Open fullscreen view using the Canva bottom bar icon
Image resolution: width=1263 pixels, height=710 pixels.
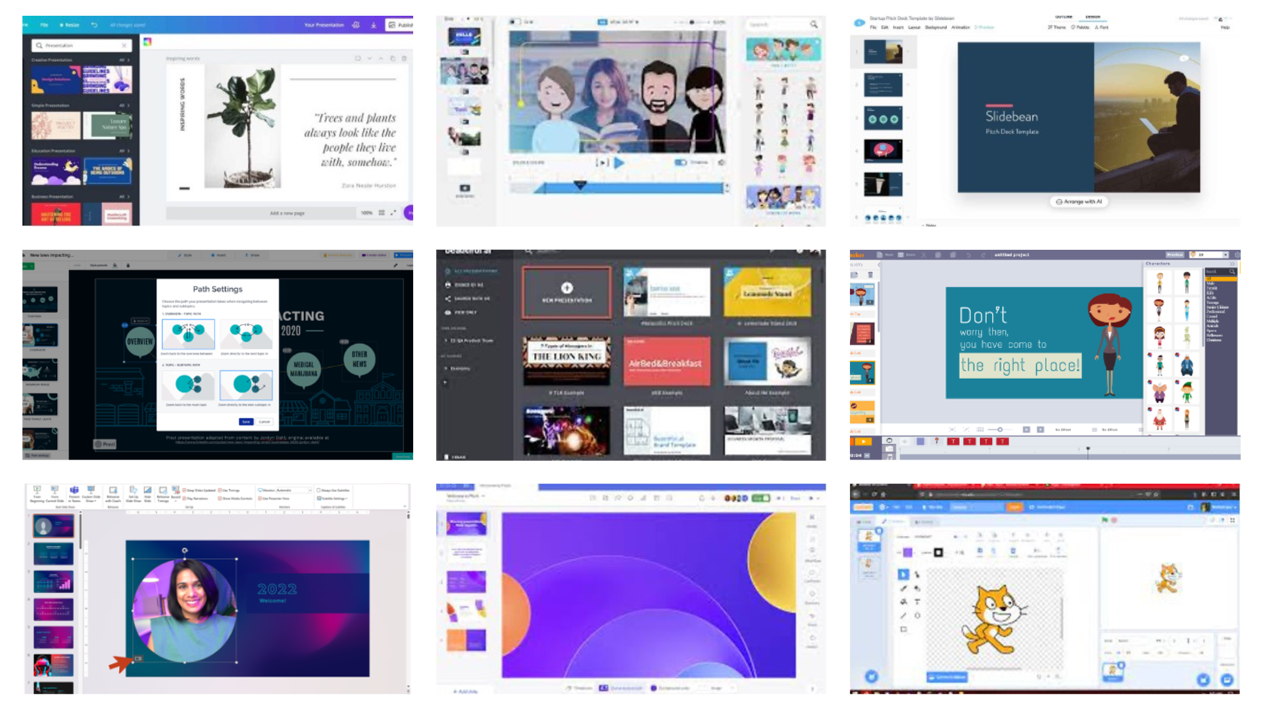(x=393, y=212)
